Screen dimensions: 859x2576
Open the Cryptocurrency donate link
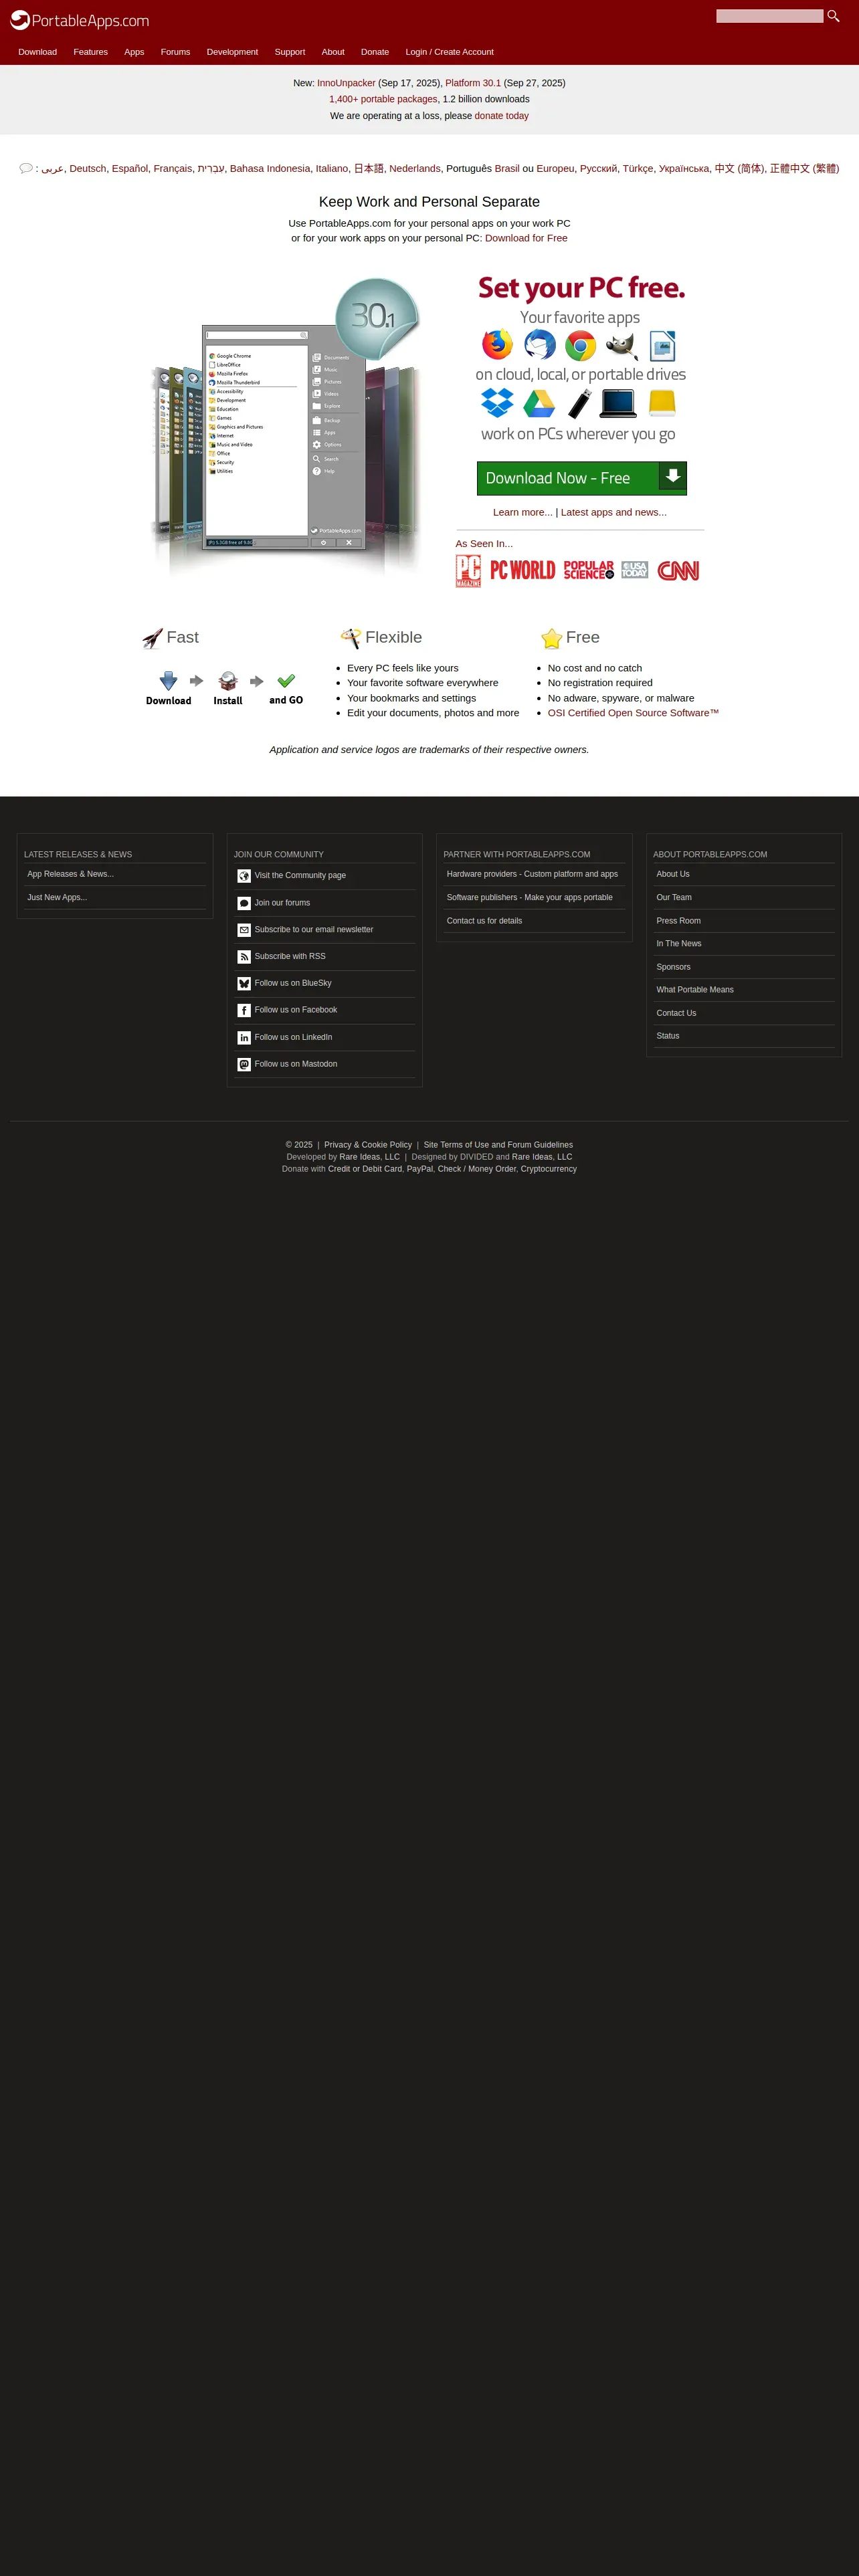pos(548,1169)
